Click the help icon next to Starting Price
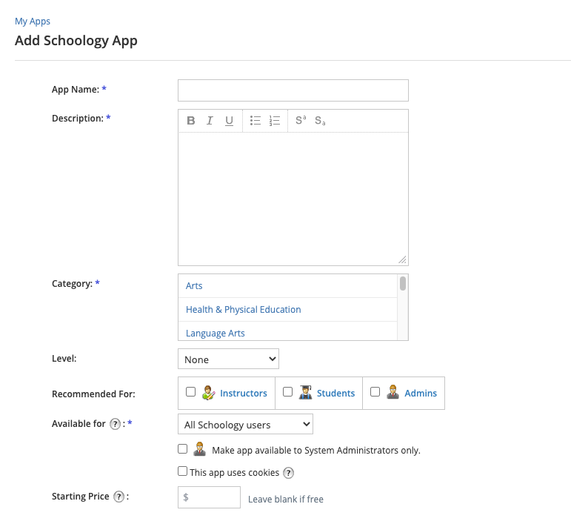Viewport: 571px width, 524px height. [x=118, y=497]
